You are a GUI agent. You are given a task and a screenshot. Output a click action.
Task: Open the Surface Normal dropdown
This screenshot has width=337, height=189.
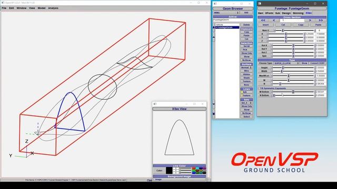[246, 67]
